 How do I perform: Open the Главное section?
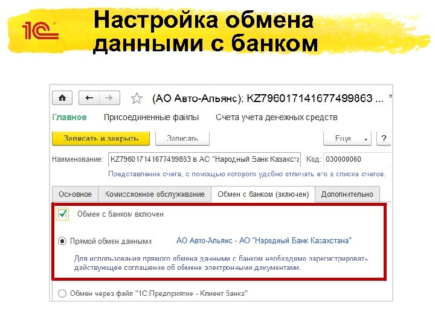pyautogui.click(x=69, y=118)
